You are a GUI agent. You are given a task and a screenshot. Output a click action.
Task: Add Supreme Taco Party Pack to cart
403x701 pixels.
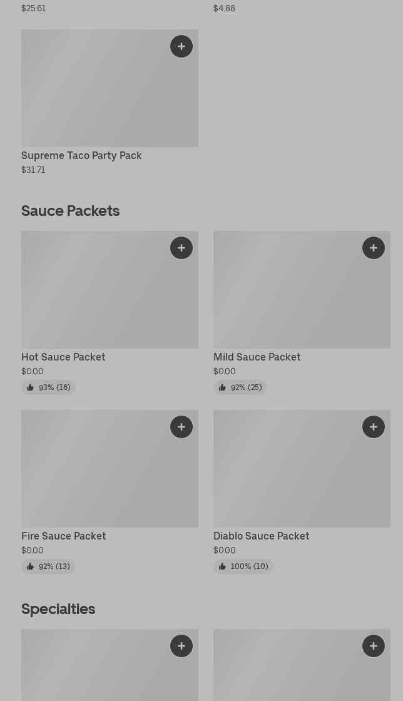pyautogui.click(x=181, y=46)
